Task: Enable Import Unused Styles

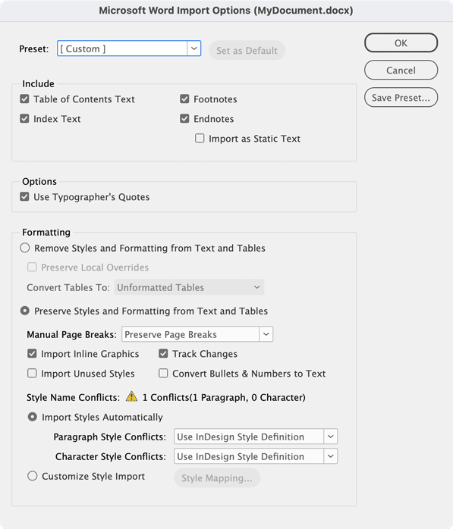Action: pos(32,373)
